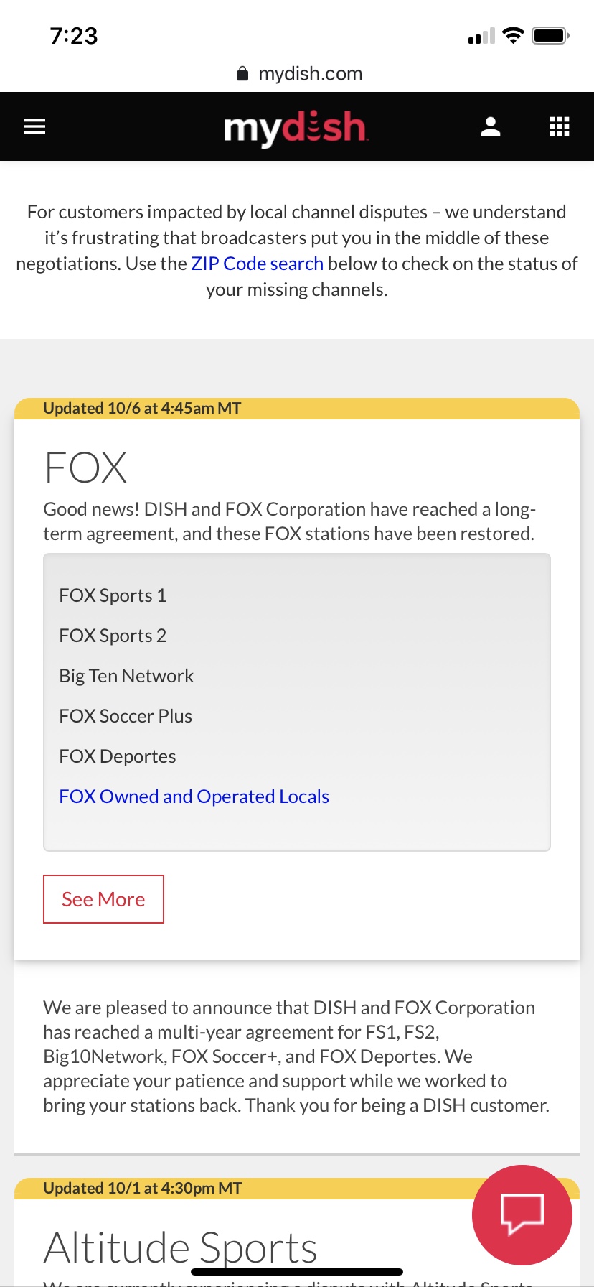Open FOX Owned and Operated Locals link

coord(194,796)
